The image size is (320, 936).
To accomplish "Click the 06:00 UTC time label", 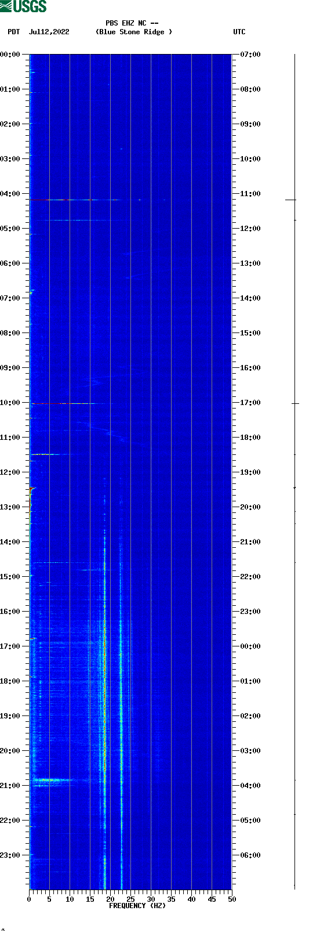I will [250, 855].
